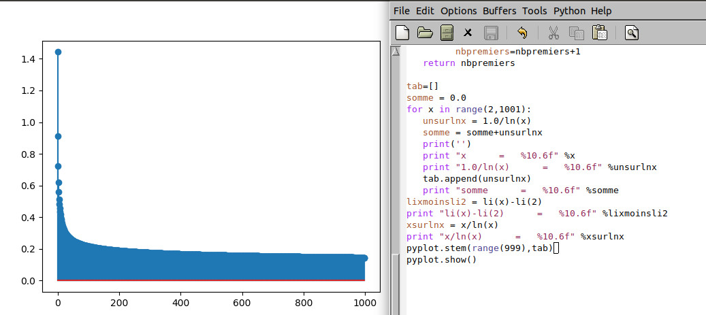Cut selection using the scissors icon
The image size is (706, 315).
553,32
